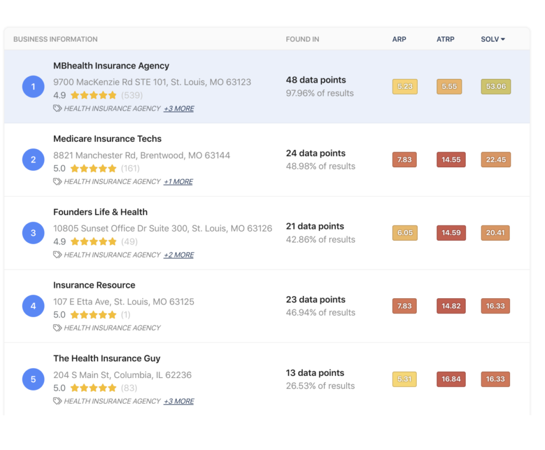Image resolution: width=545 pixels, height=450 pixels.
Task: Open +3 MORE link for The Health Insurance Guy
Action: coord(179,402)
